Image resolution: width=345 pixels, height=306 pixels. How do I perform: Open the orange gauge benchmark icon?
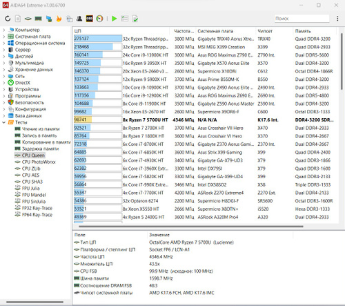tap(99, 19)
